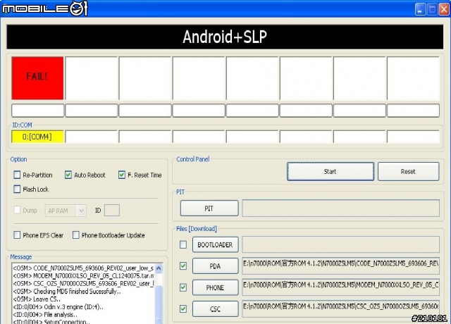This screenshot has width=451, height=324.
Task: Click 'Odin v.3 engine (ID:4)..' log line
Action: coord(58,307)
